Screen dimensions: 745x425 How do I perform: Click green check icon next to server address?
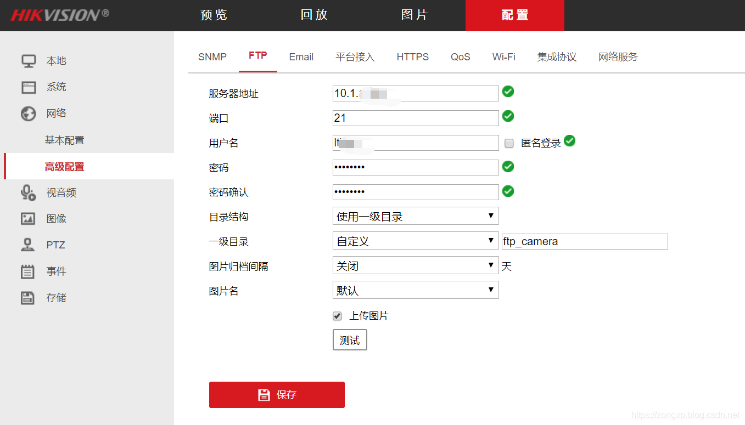[508, 92]
